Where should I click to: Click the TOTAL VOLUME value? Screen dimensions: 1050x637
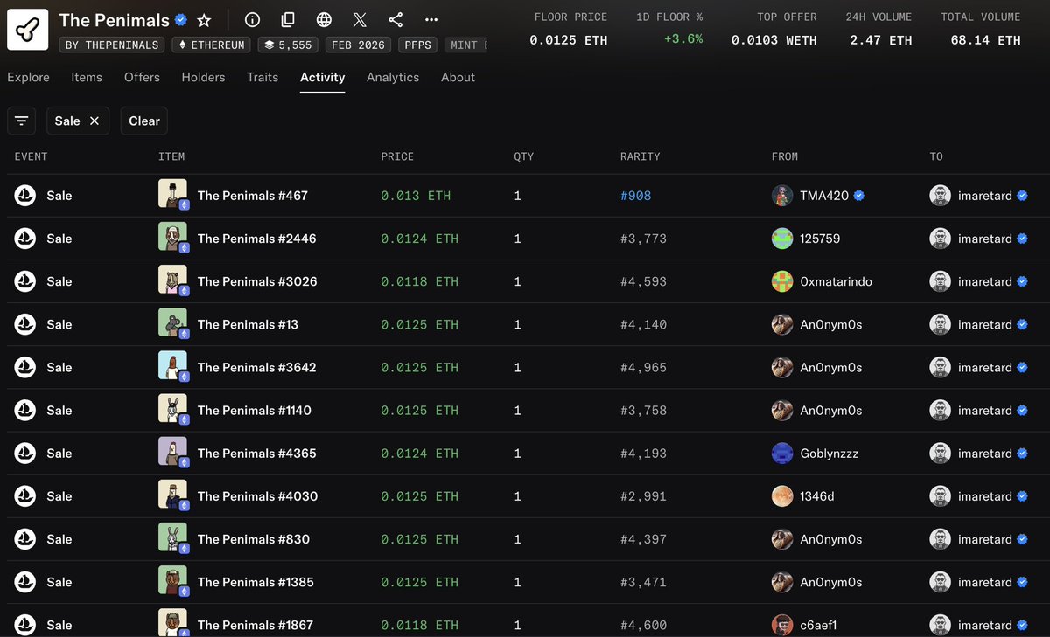[x=985, y=40]
